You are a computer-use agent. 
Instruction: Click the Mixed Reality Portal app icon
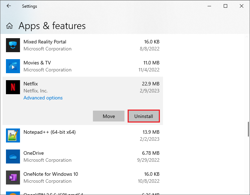[x=13, y=45]
